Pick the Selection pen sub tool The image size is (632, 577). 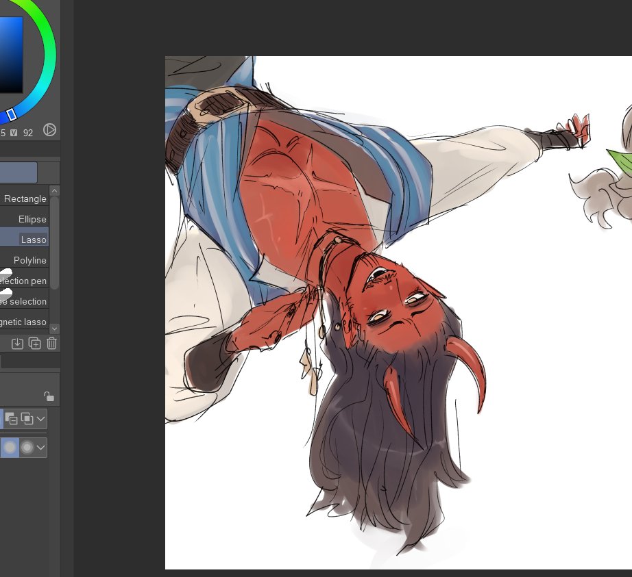tap(24, 281)
